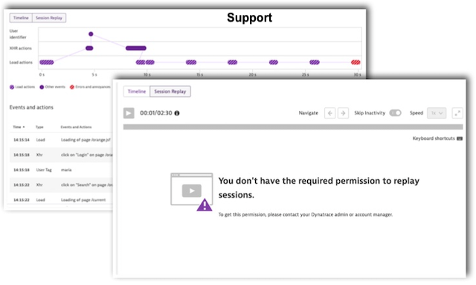
Task: Toggle Skip Inactivity switch
Action: [395, 112]
